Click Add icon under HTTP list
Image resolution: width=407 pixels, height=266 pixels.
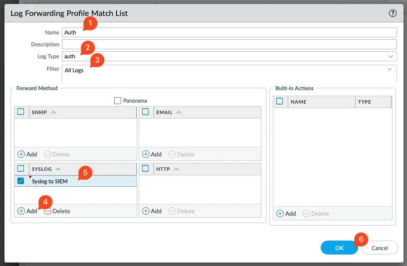click(146, 211)
